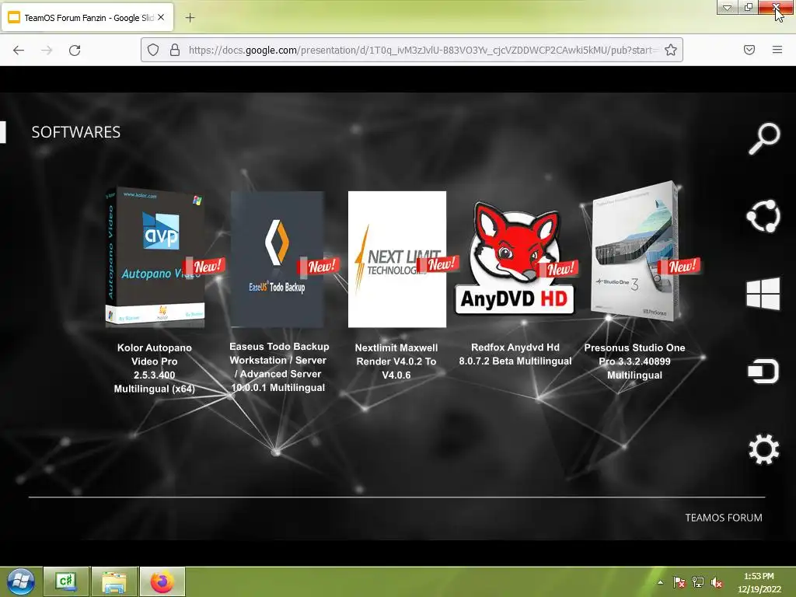Screen dimensions: 796x597
Task: Click the network tray icon
Action: 698,582
